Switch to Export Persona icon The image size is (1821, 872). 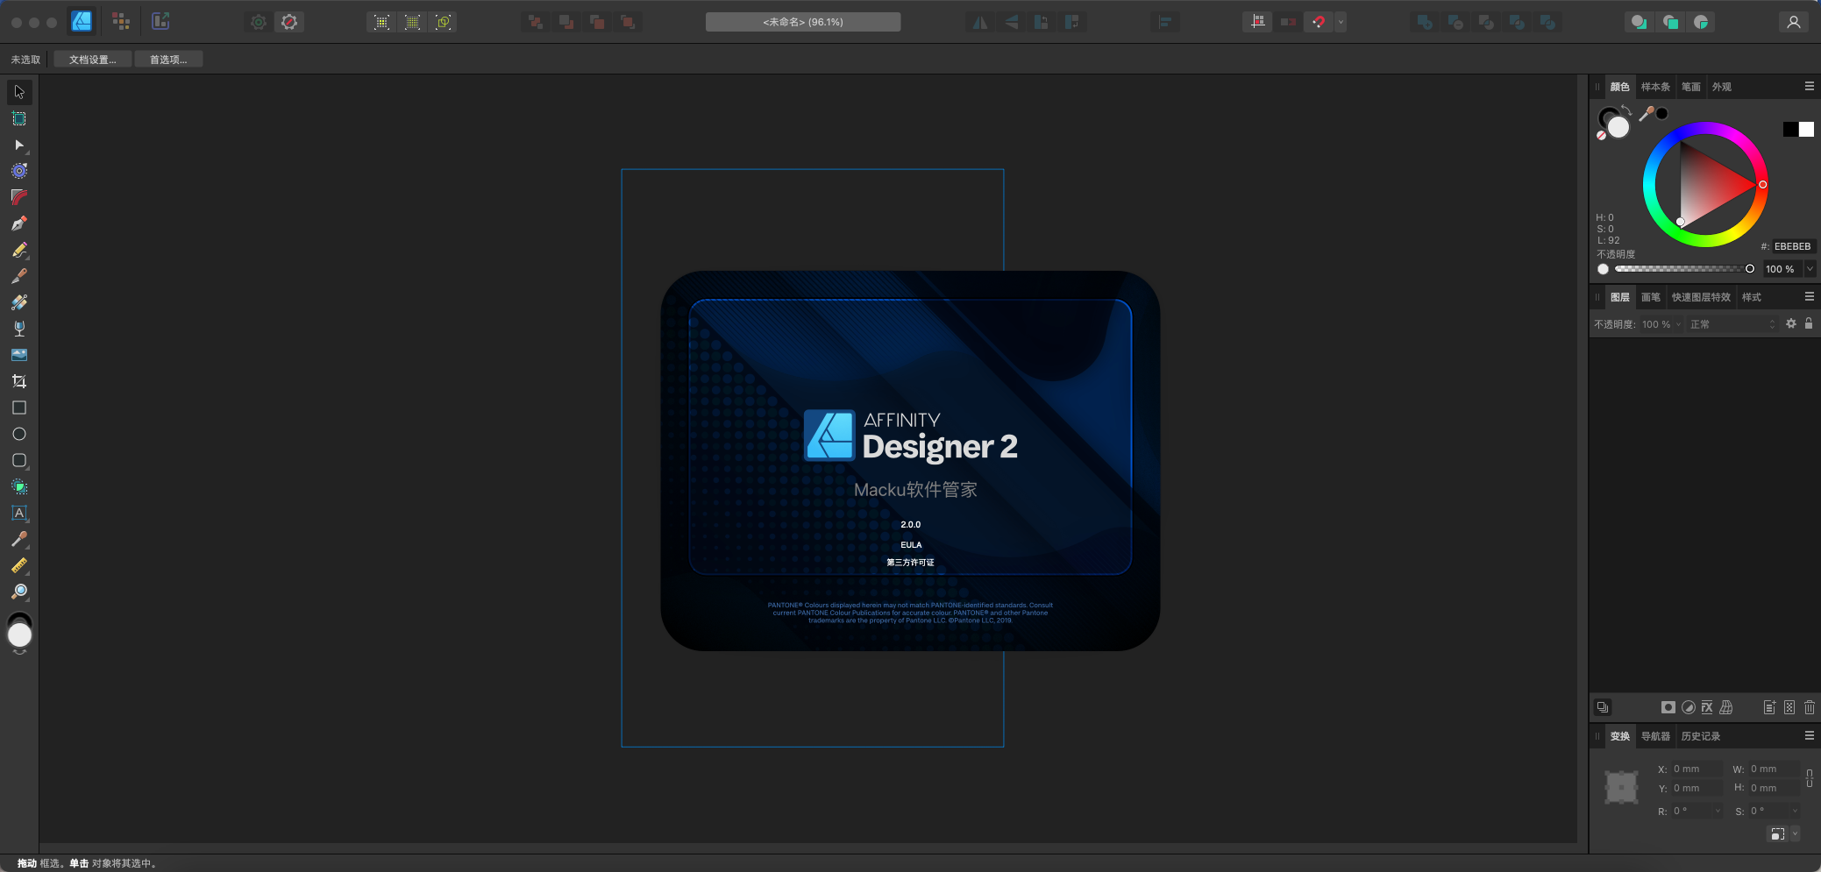click(160, 22)
